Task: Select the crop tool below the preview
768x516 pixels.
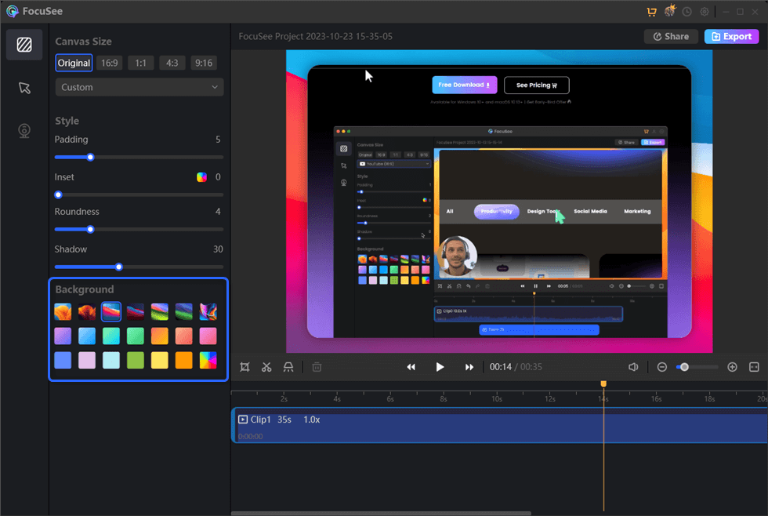Action: click(x=245, y=367)
